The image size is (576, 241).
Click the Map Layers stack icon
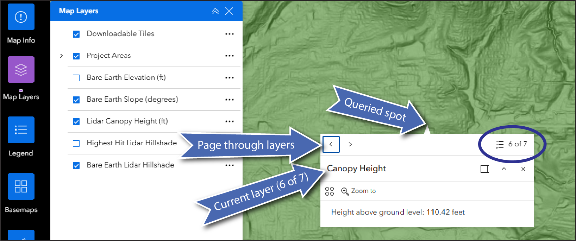point(21,70)
